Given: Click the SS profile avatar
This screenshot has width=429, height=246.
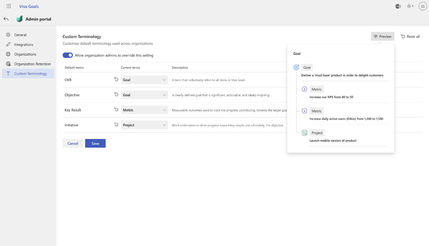Looking at the screenshot, I should point(423,6).
